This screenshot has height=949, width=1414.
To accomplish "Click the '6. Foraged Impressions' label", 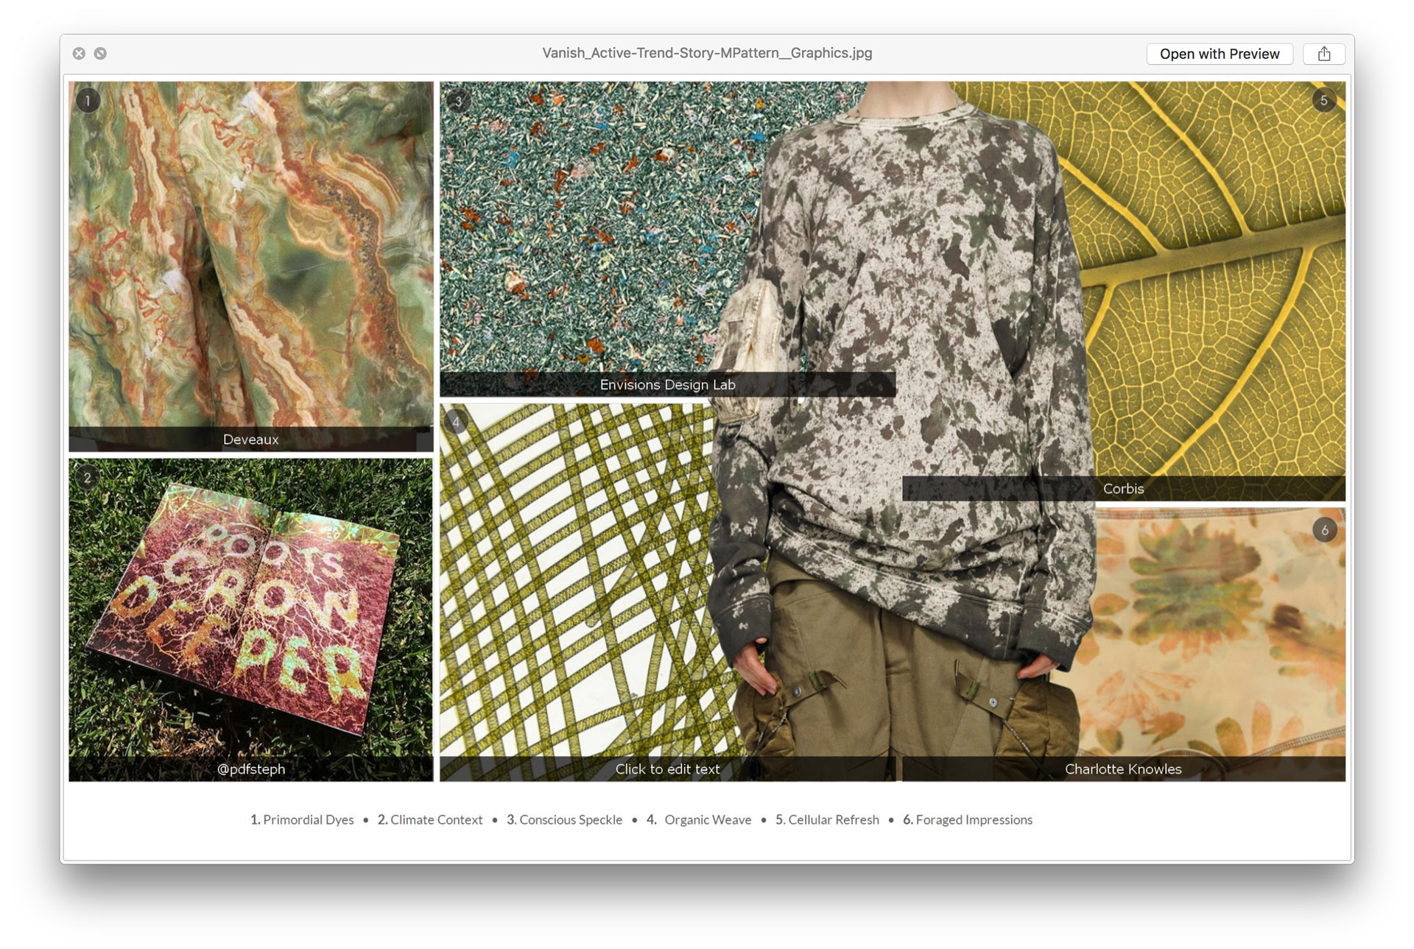I will pyautogui.click(x=968, y=819).
